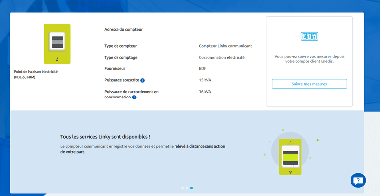Image resolution: width=380 pixels, height=196 pixels.
Task: Click the '36 kVA' value
Action: tap(205, 92)
